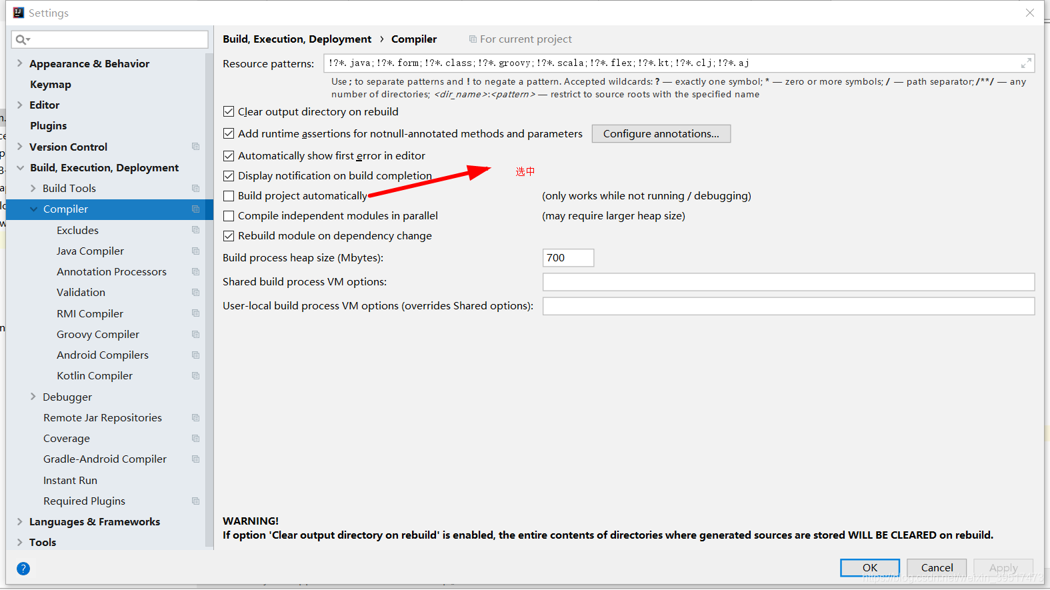Click the OK button
The width and height of the screenshot is (1050, 590).
pos(870,568)
